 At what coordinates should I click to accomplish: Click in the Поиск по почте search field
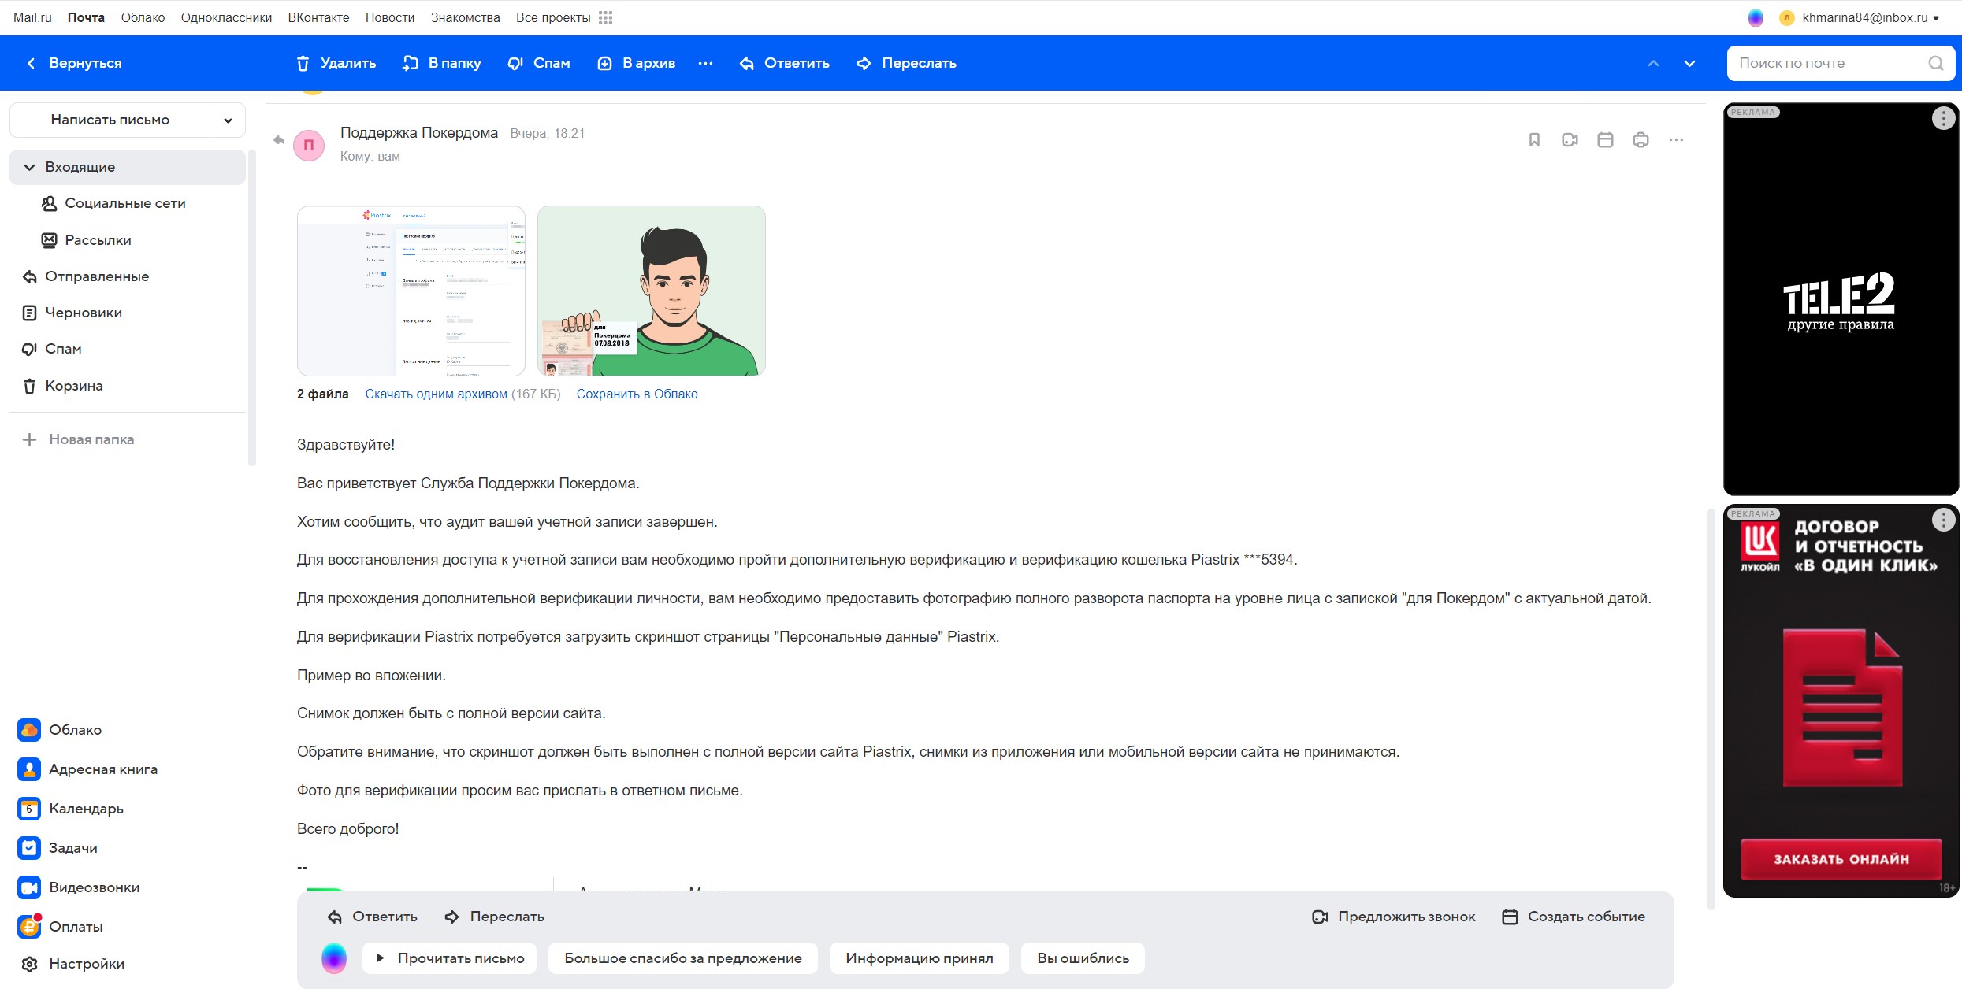pyautogui.click(x=1828, y=63)
